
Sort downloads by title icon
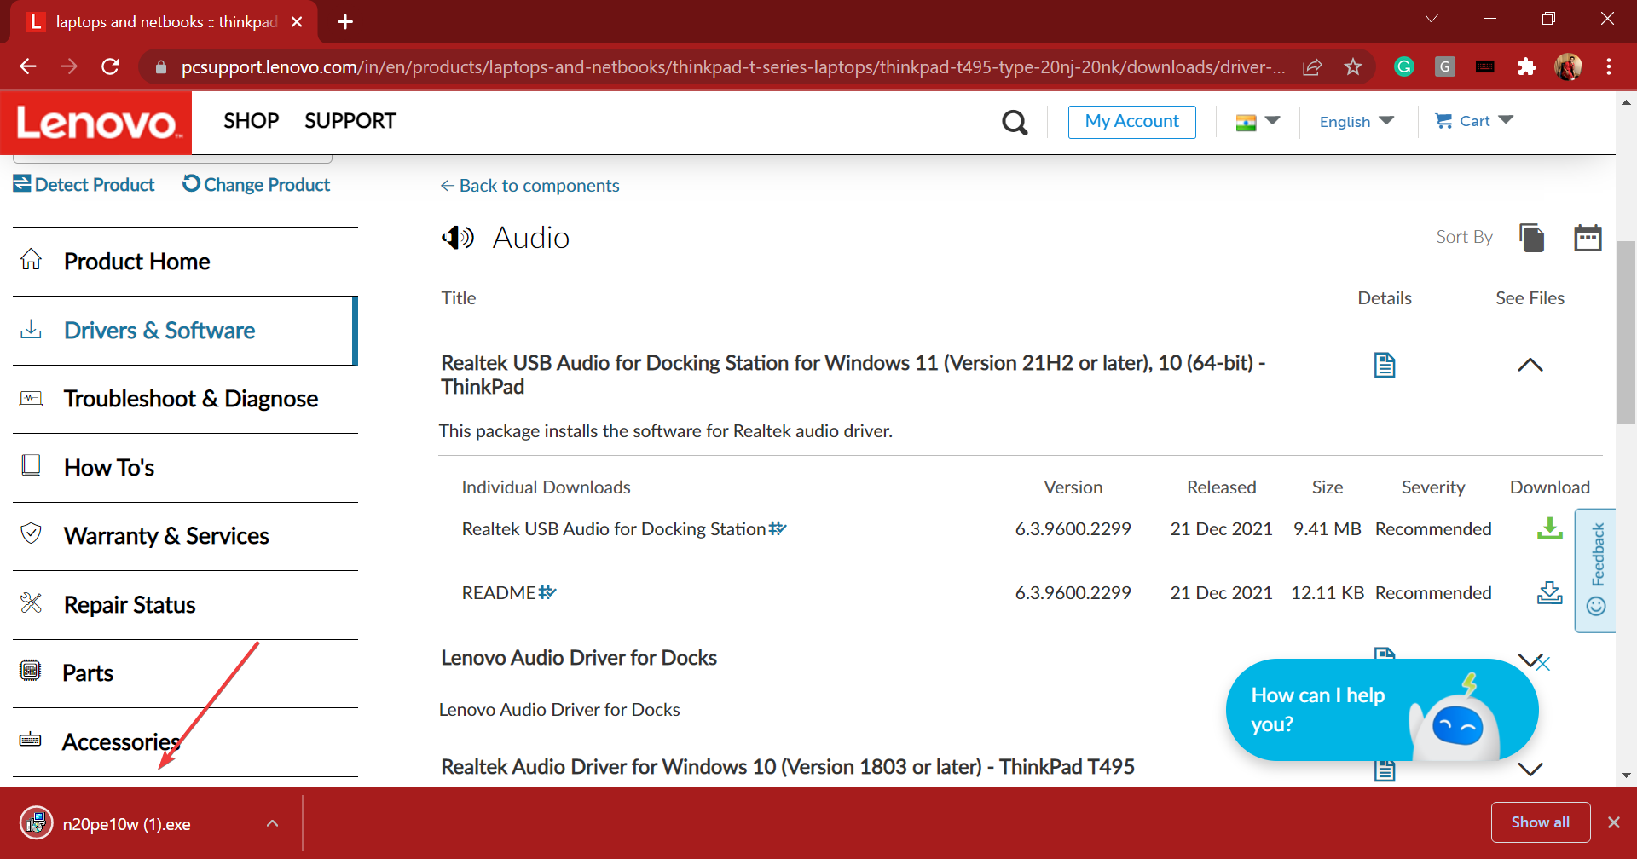tap(1531, 238)
